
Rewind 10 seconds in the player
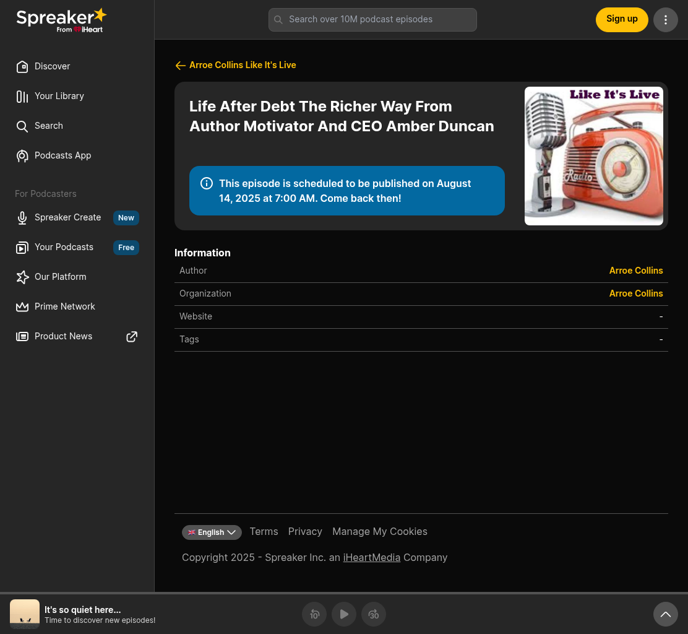[x=314, y=614]
